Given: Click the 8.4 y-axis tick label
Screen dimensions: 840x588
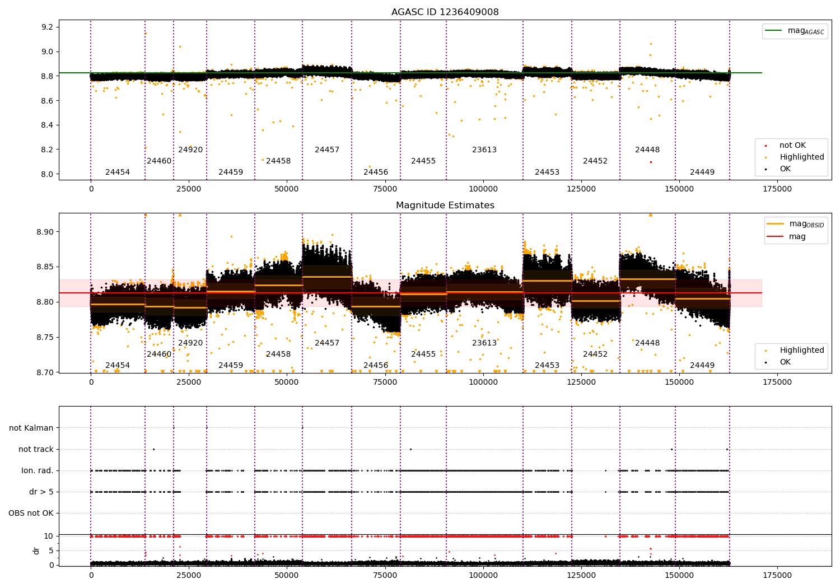Looking at the screenshot, I should click(48, 125).
